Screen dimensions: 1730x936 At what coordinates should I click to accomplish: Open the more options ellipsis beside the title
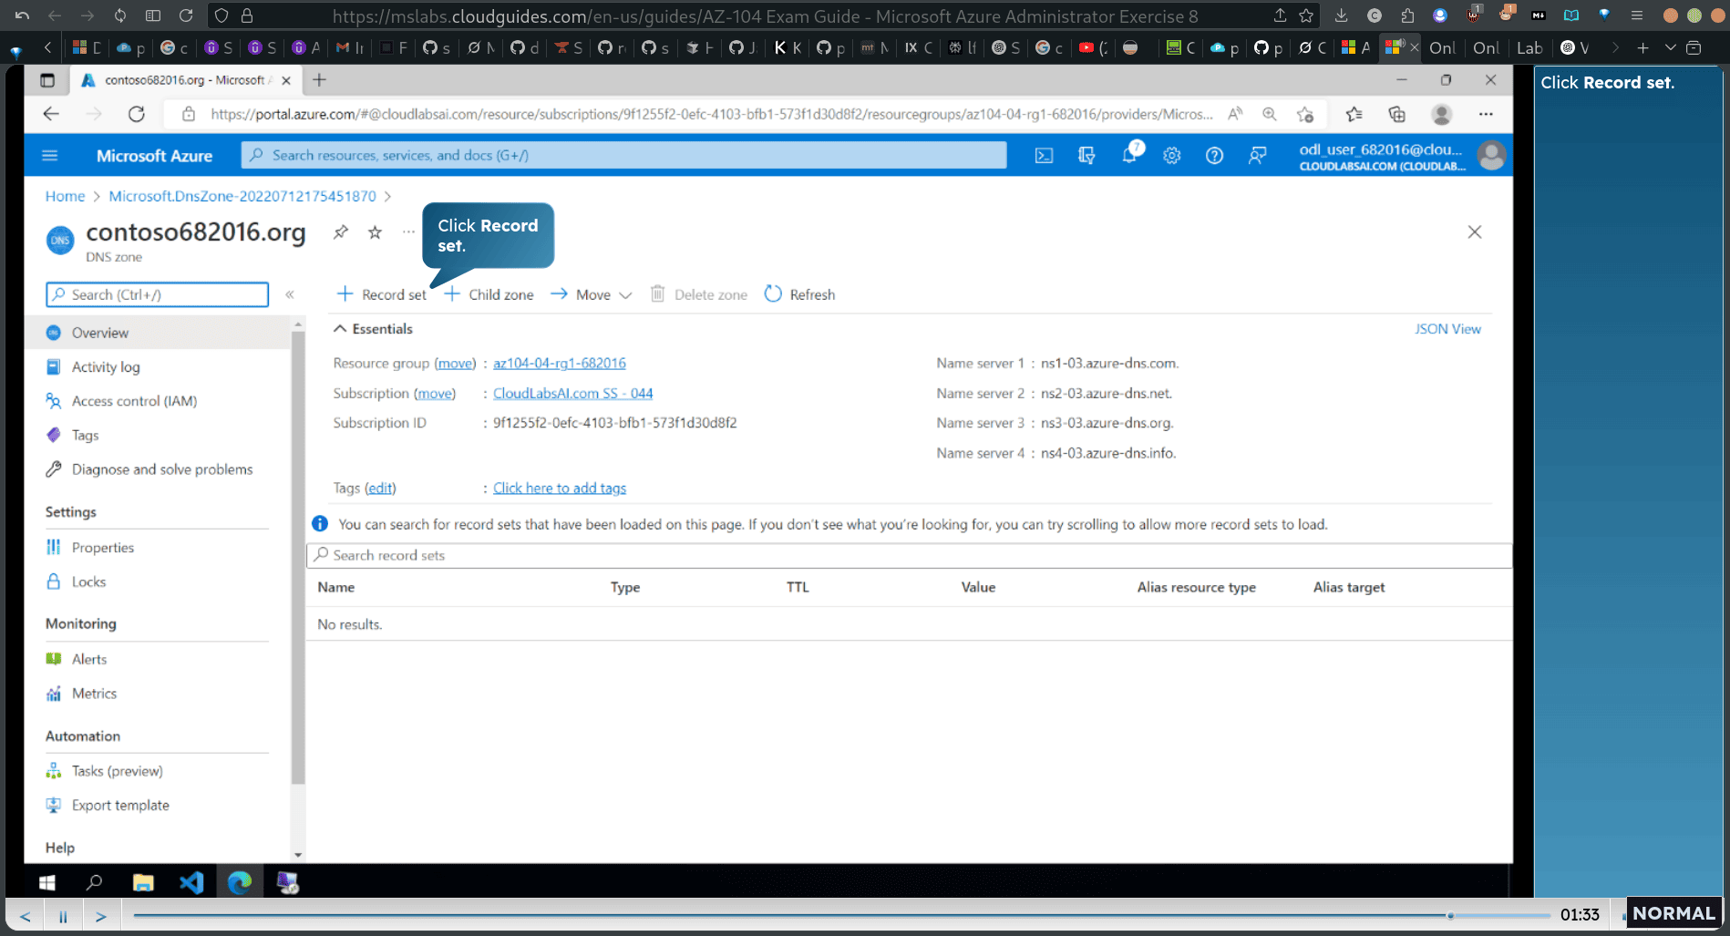[x=408, y=231]
